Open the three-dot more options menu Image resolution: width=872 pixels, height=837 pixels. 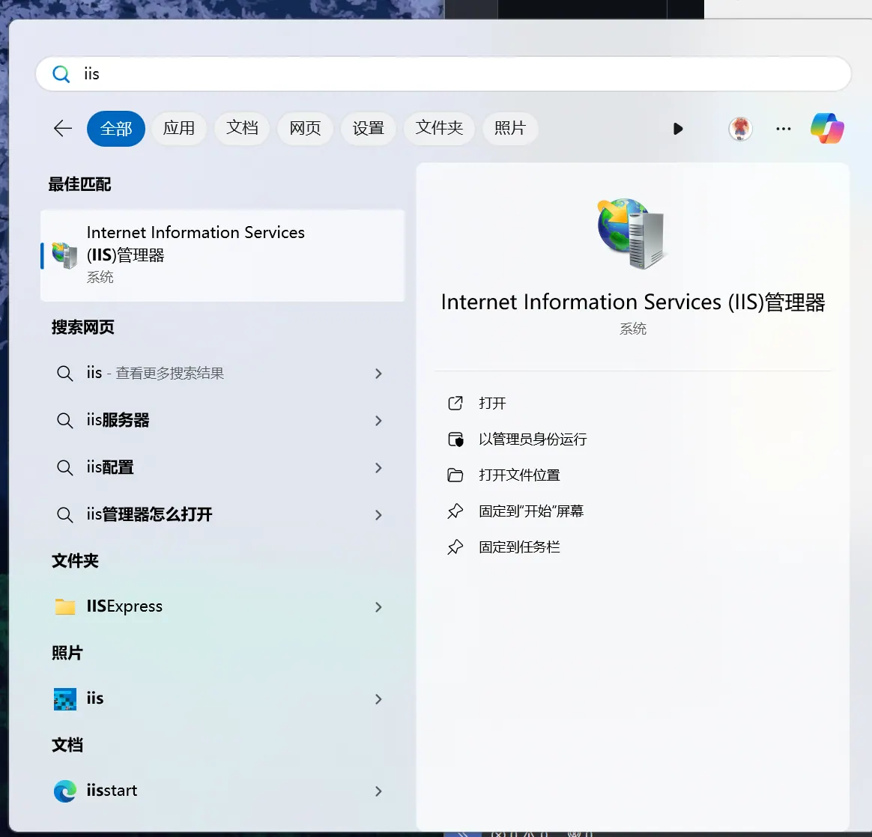(x=784, y=129)
